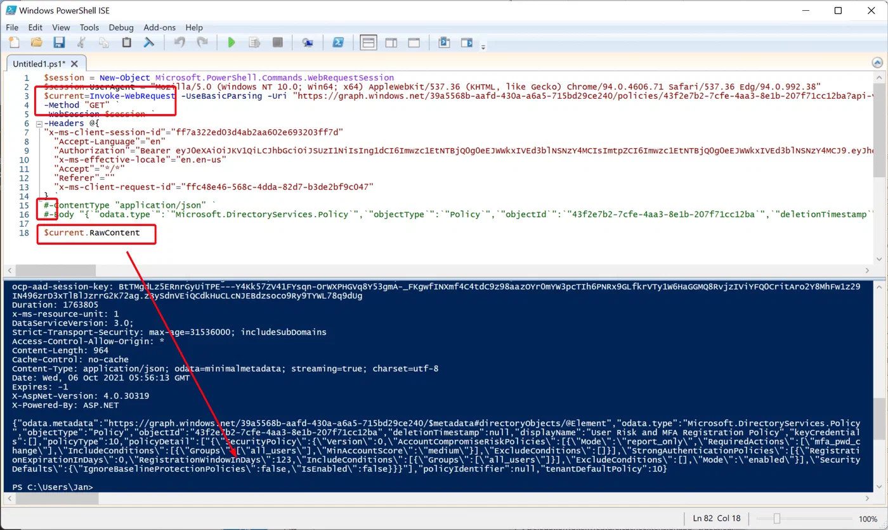Clear the console pane with the squeegee icon
This screenshot has height=530, width=888.
pyautogui.click(x=148, y=42)
